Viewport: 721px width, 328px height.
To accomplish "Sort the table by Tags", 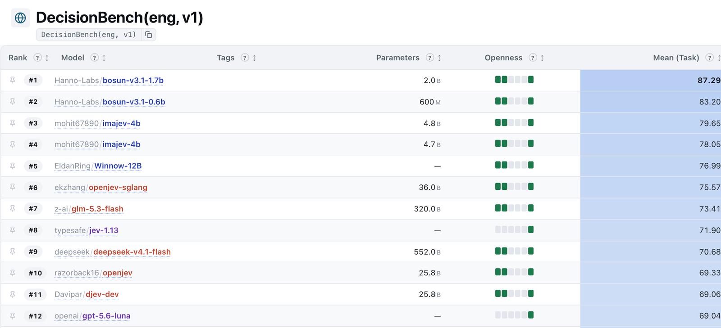I will coord(254,58).
